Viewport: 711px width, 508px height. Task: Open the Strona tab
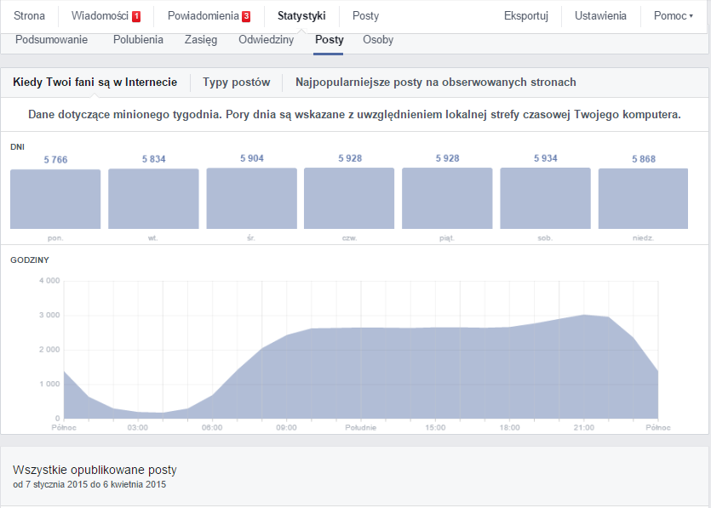point(29,16)
